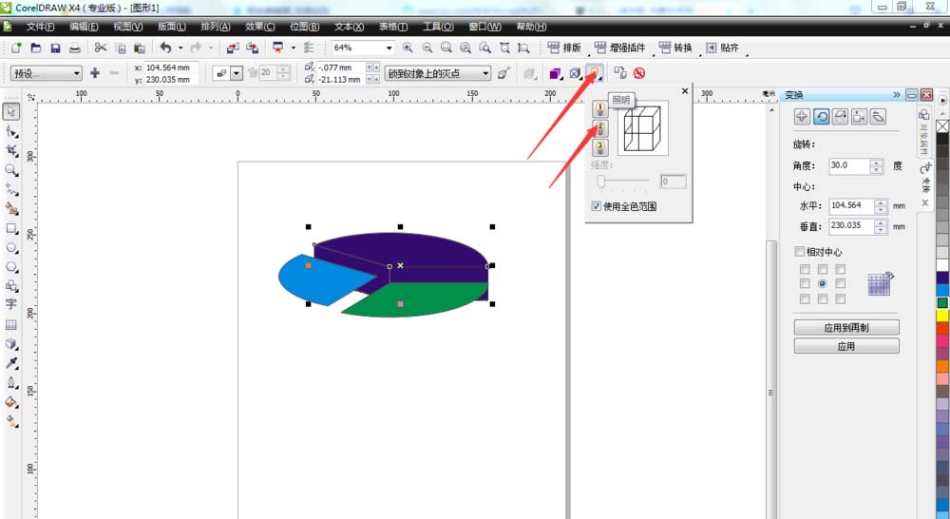Toggle 相对中心 checkbox

[799, 252]
